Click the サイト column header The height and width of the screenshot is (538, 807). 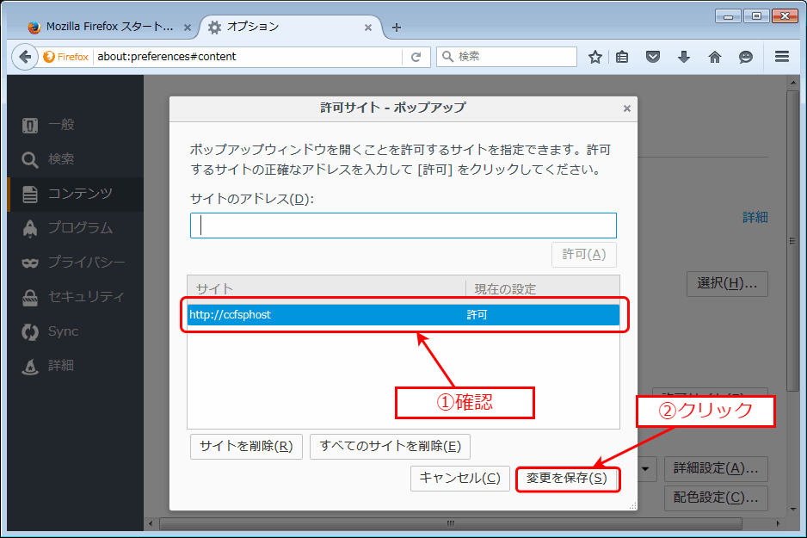[x=326, y=288]
